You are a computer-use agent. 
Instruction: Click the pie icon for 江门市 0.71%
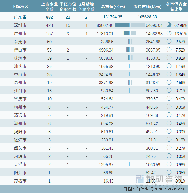click(169, 90)
